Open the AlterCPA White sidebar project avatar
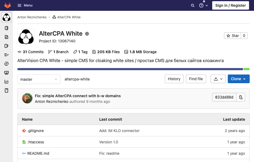Viewport: 254px width, 162px height. click(6, 17)
